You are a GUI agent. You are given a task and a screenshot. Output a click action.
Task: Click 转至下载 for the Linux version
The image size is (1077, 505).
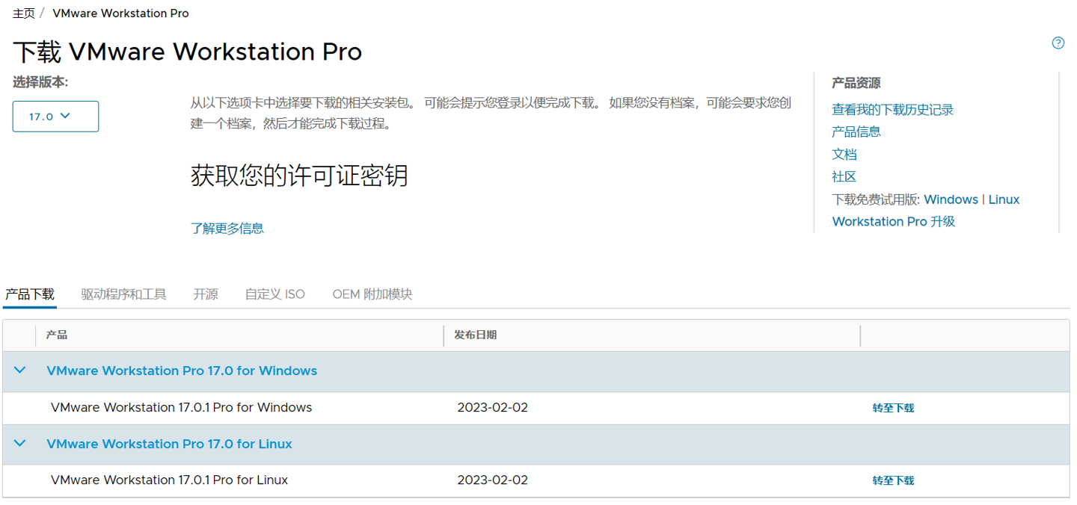click(x=893, y=480)
